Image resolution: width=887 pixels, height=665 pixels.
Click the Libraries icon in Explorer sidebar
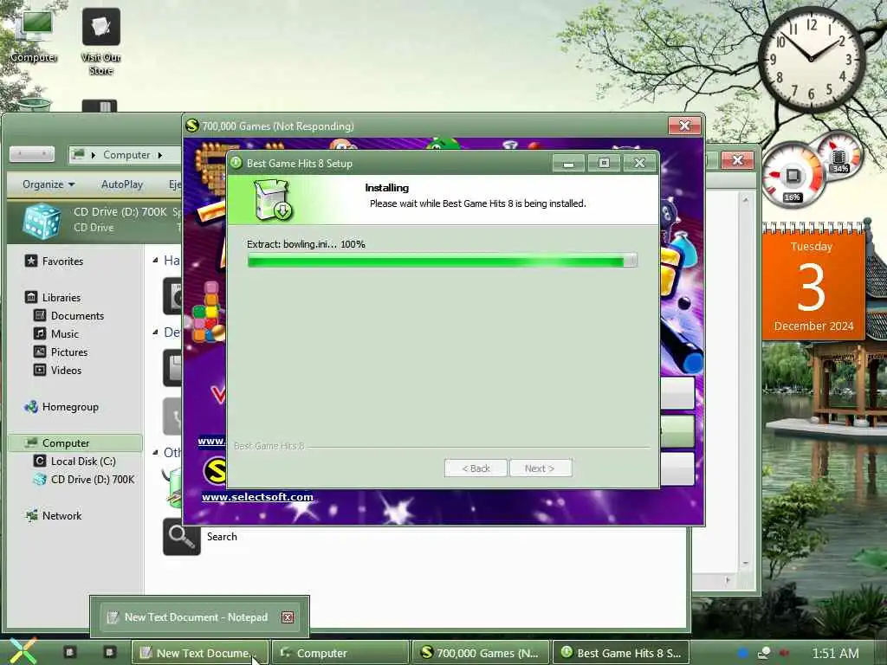coord(31,297)
